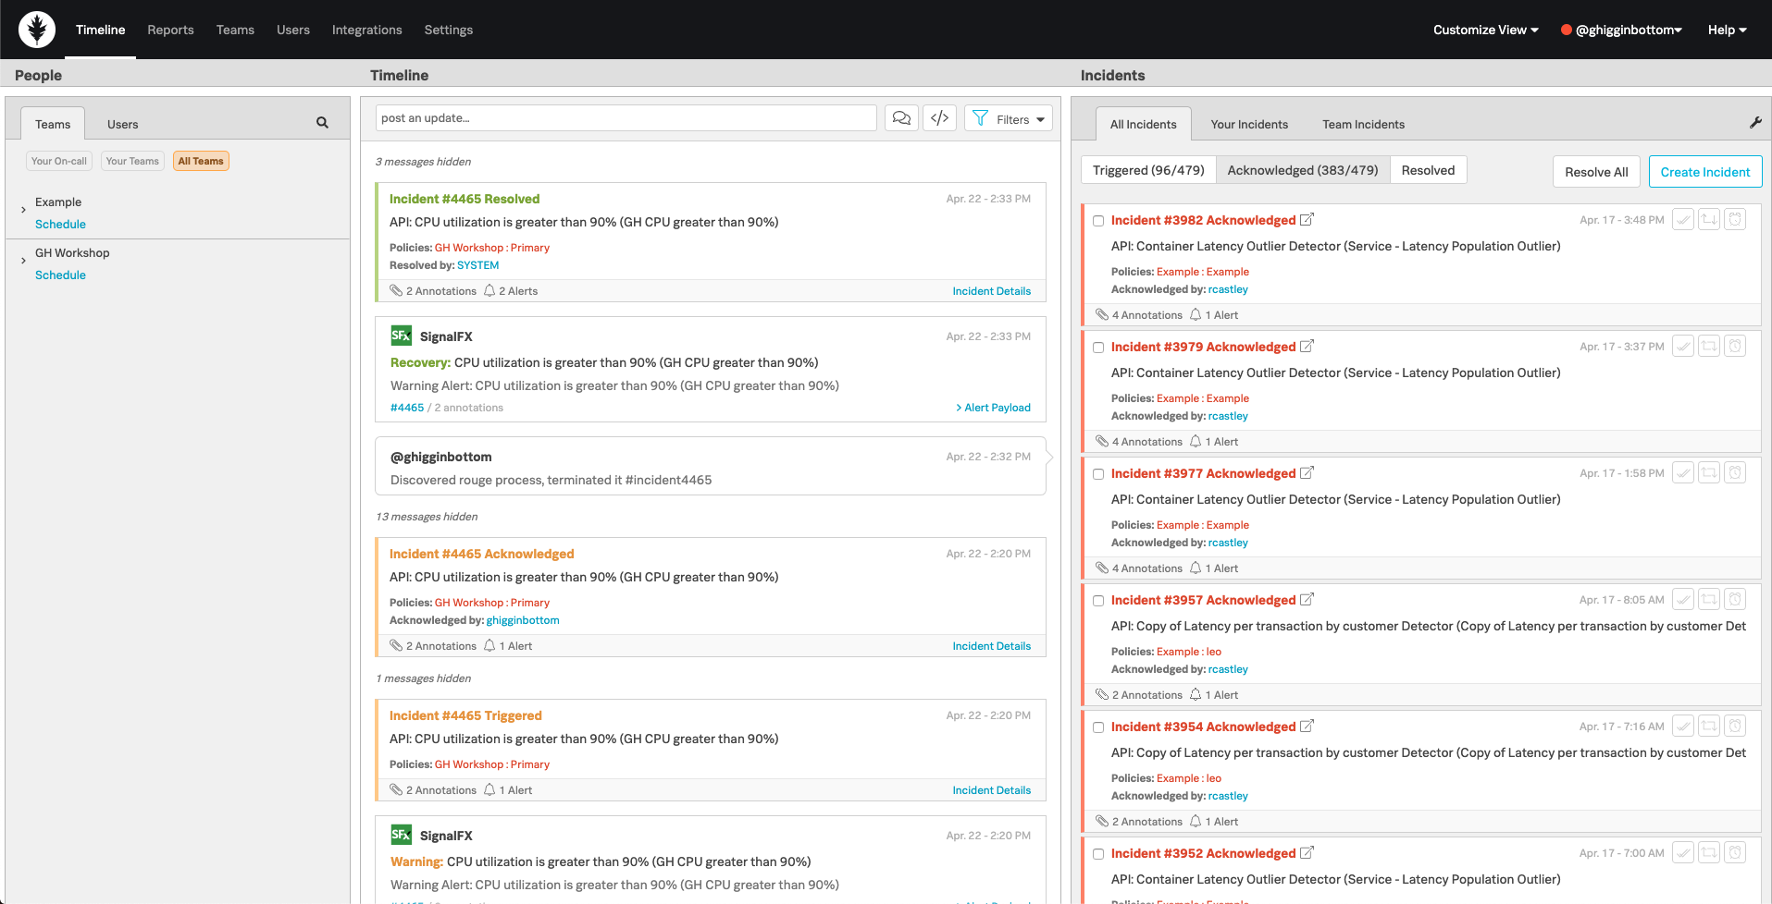
Task: Click the code snippet icon next to post field
Action: [x=939, y=117]
